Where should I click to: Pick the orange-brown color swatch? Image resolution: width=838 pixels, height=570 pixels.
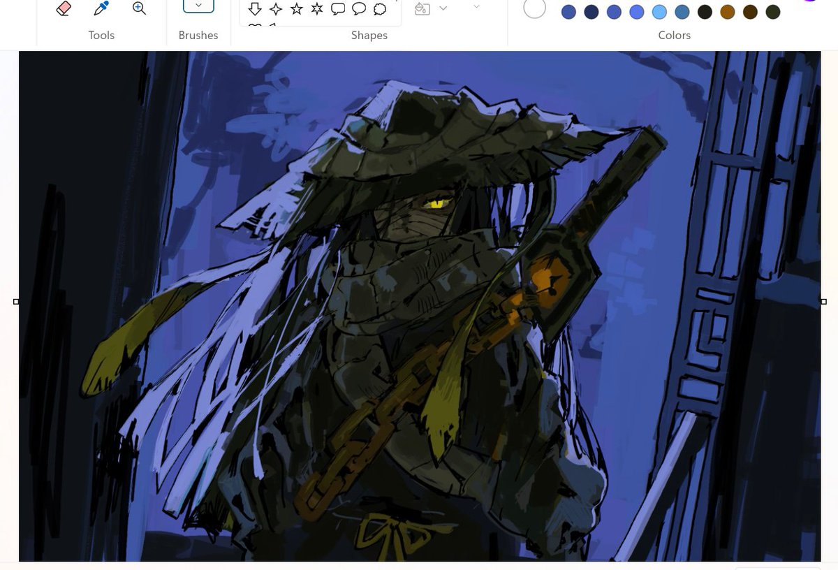pos(728,12)
